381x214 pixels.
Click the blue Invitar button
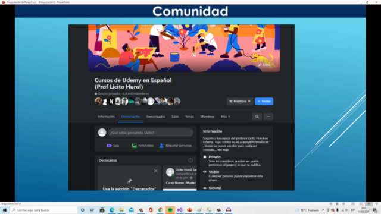click(264, 101)
